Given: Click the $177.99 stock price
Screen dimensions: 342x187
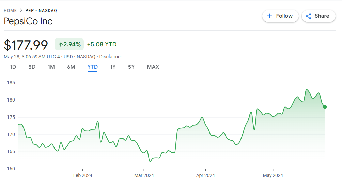Looking at the screenshot, I should pyautogui.click(x=26, y=45).
